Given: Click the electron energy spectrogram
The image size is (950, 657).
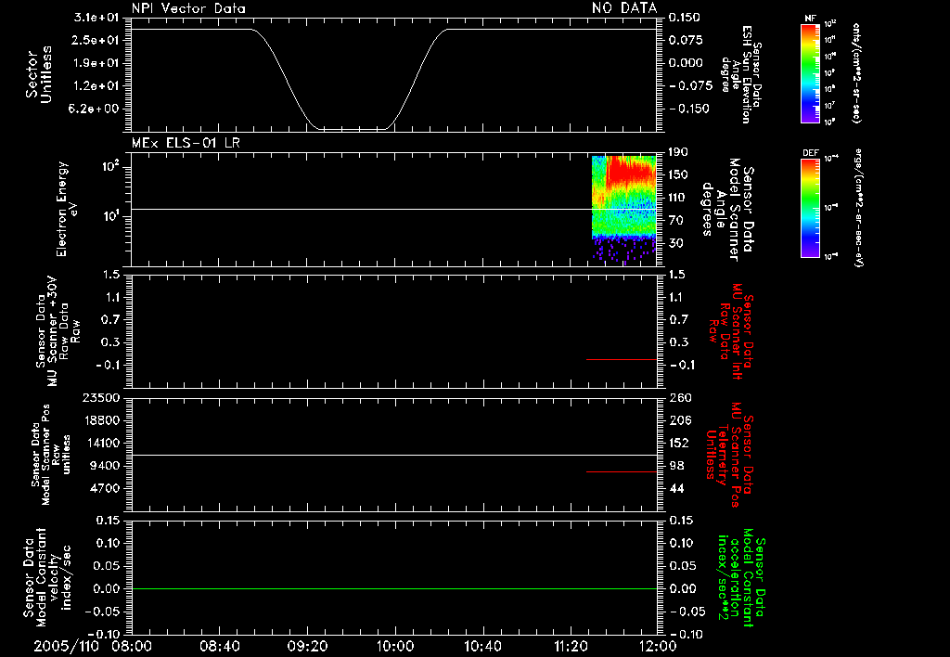Looking at the screenshot, I should click(x=624, y=211).
